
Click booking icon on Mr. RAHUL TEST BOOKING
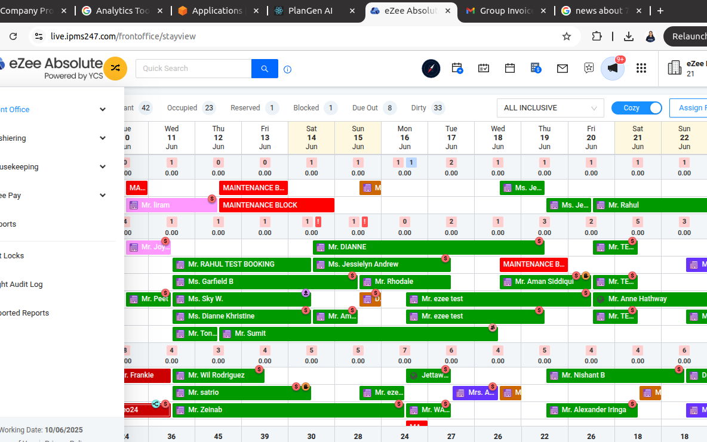pos(180,264)
